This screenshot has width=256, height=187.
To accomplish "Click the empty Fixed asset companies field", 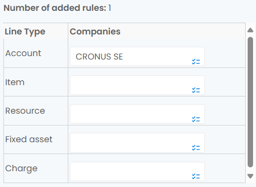I will [137, 143].
